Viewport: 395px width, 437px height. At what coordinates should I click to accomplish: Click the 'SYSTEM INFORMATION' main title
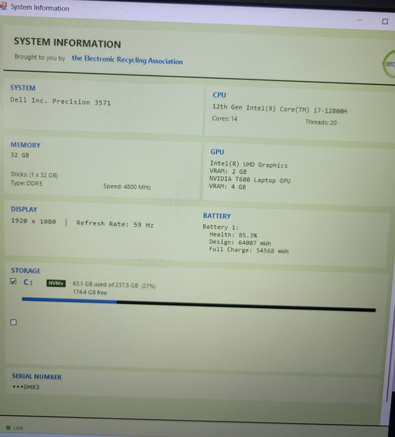67,43
